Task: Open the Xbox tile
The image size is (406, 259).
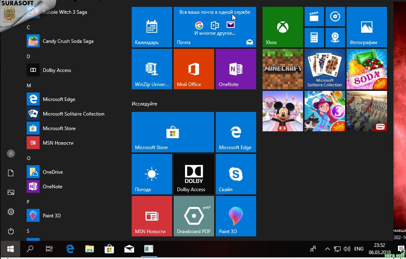Action: 282,27
